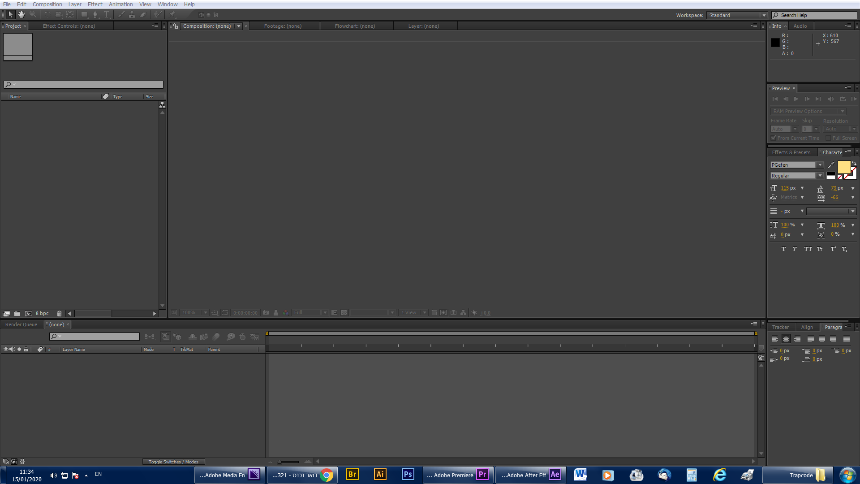Image resolution: width=860 pixels, height=484 pixels.
Task: Toggle All Caps text style
Action: pos(808,249)
